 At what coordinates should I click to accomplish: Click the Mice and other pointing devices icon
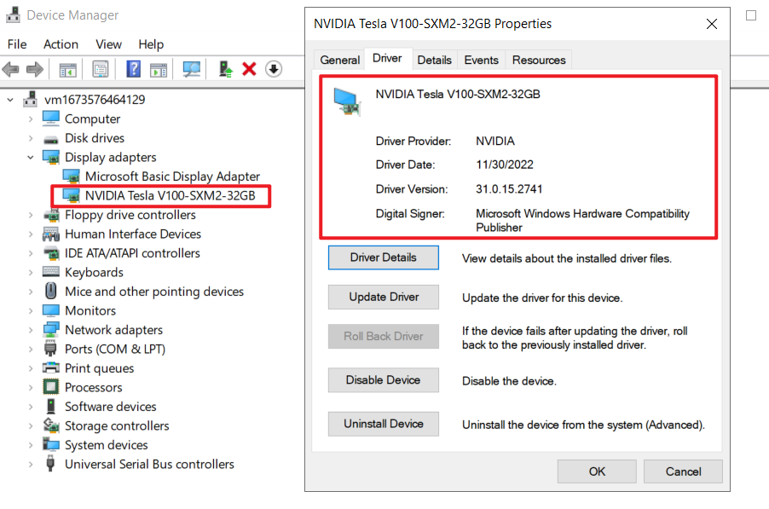(x=50, y=292)
